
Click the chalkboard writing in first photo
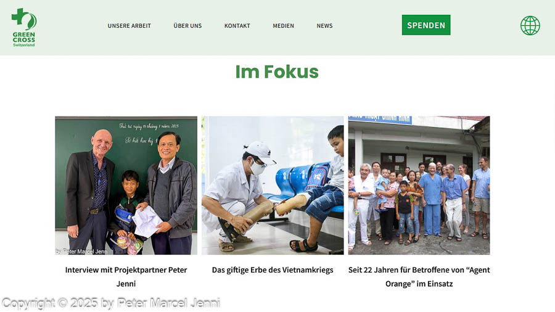(148, 133)
